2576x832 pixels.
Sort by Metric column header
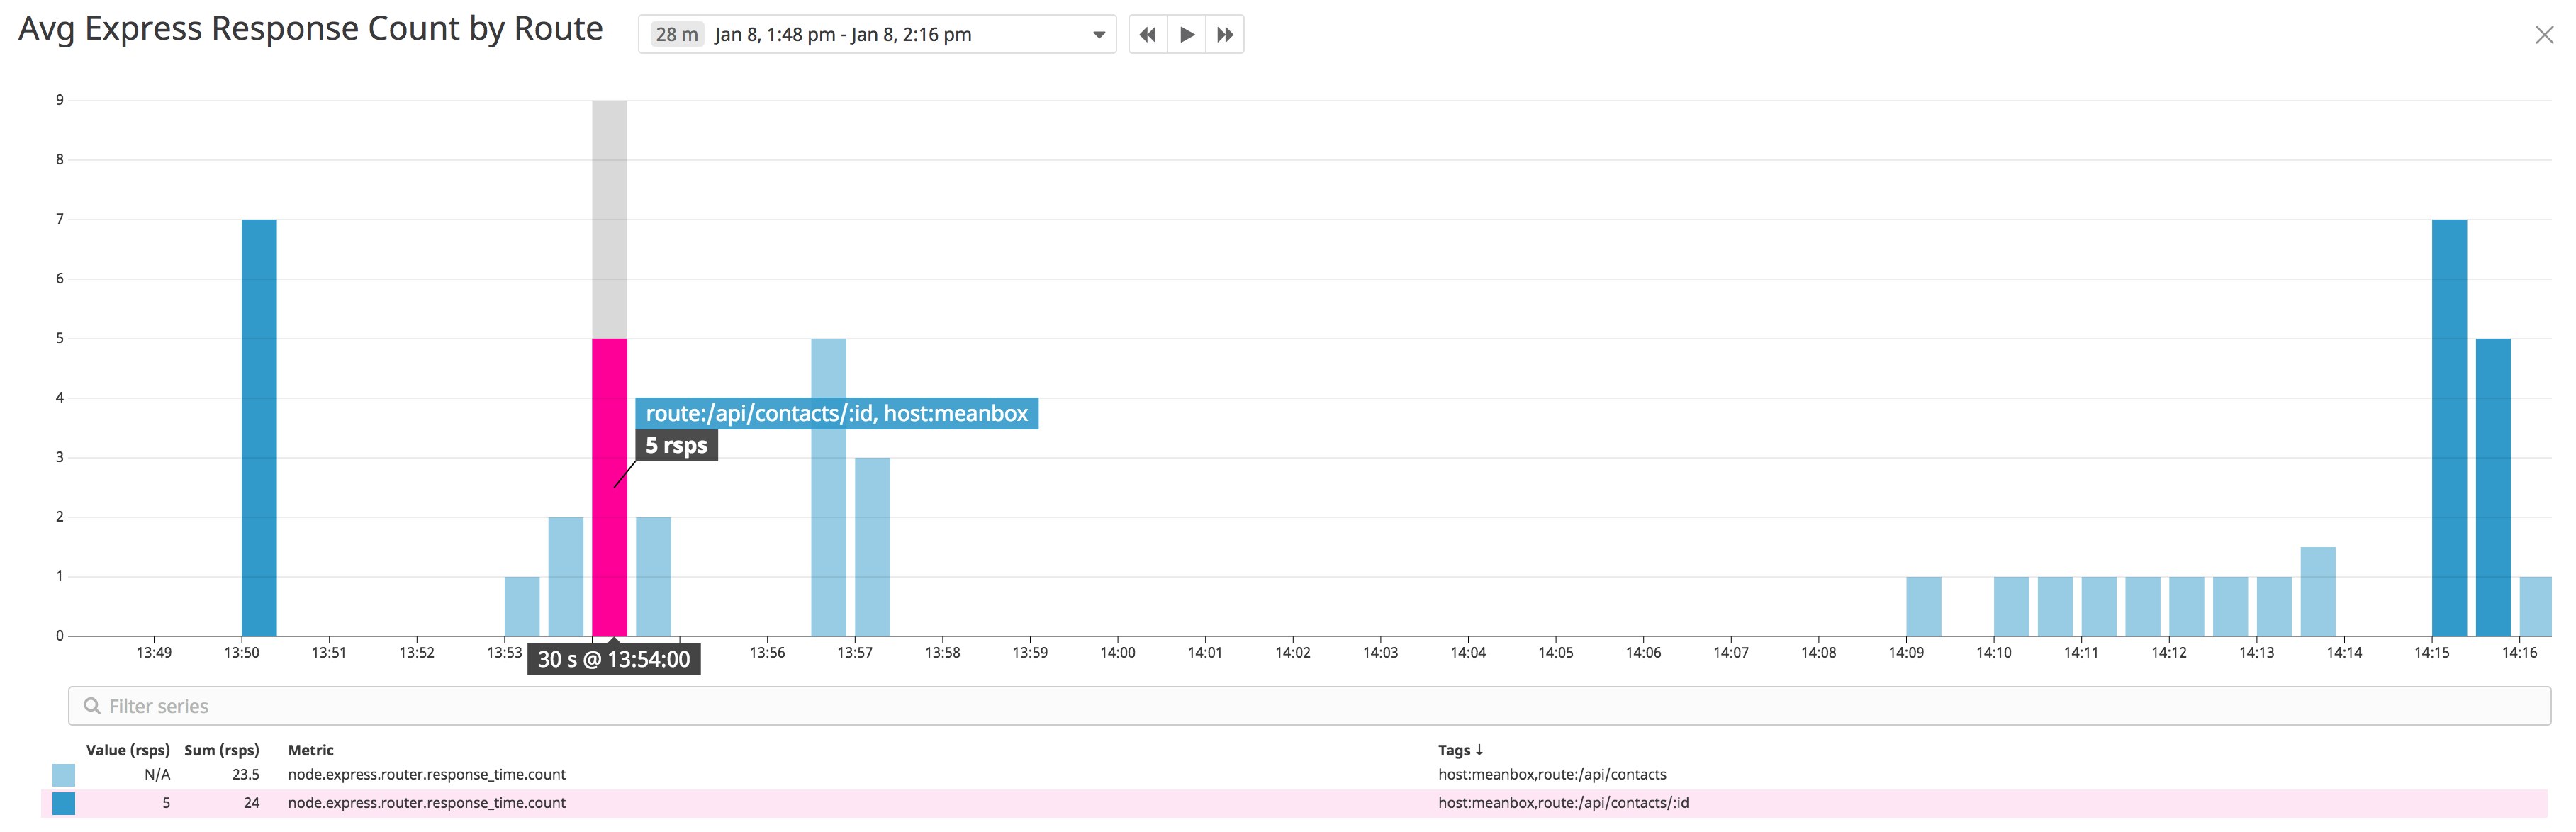click(311, 750)
